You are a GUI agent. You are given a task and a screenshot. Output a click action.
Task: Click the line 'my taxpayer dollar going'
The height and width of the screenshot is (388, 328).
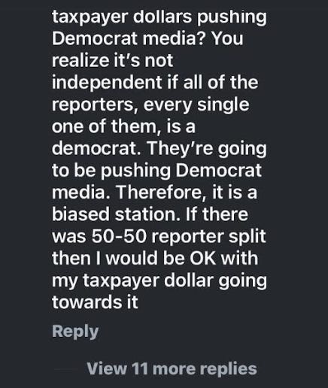[159, 281]
